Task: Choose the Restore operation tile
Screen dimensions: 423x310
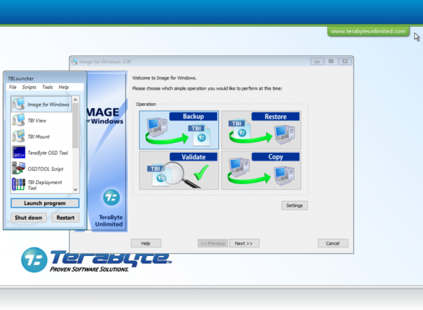Action: click(x=261, y=130)
